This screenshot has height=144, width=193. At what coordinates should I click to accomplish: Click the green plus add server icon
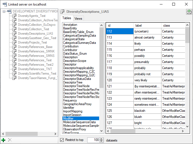[3, 140]
